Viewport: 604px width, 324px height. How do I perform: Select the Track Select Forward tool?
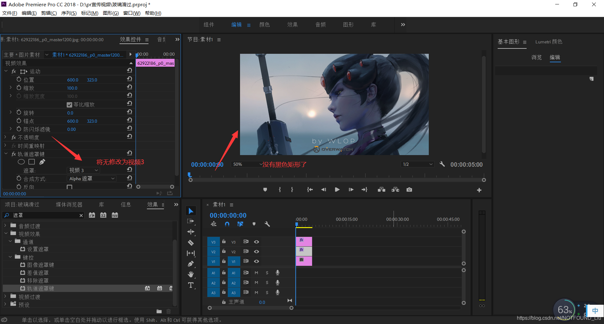[x=191, y=221]
